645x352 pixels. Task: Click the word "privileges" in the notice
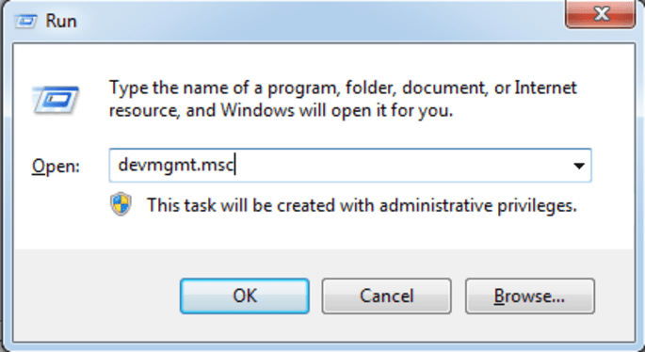tap(538, 205)
